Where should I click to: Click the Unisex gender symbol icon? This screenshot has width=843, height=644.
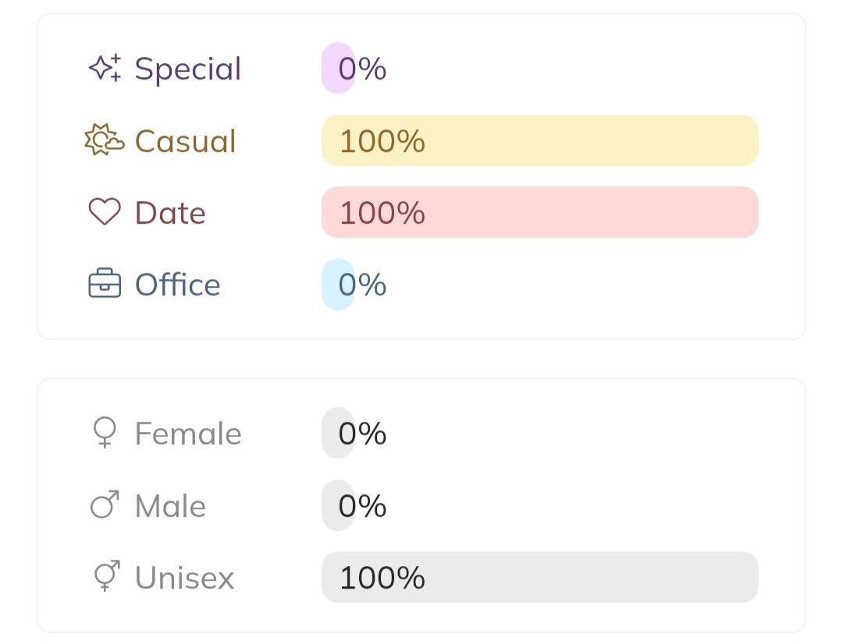click(x=106, y=577)
